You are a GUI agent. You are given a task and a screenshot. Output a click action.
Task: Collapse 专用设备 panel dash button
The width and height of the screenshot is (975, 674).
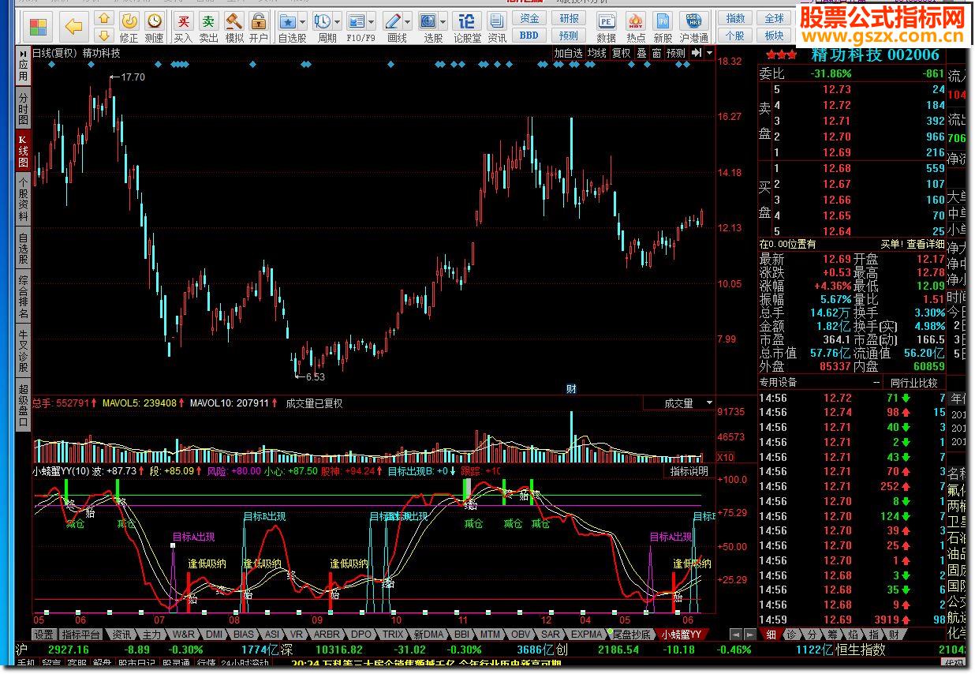[x=876, y=382]
